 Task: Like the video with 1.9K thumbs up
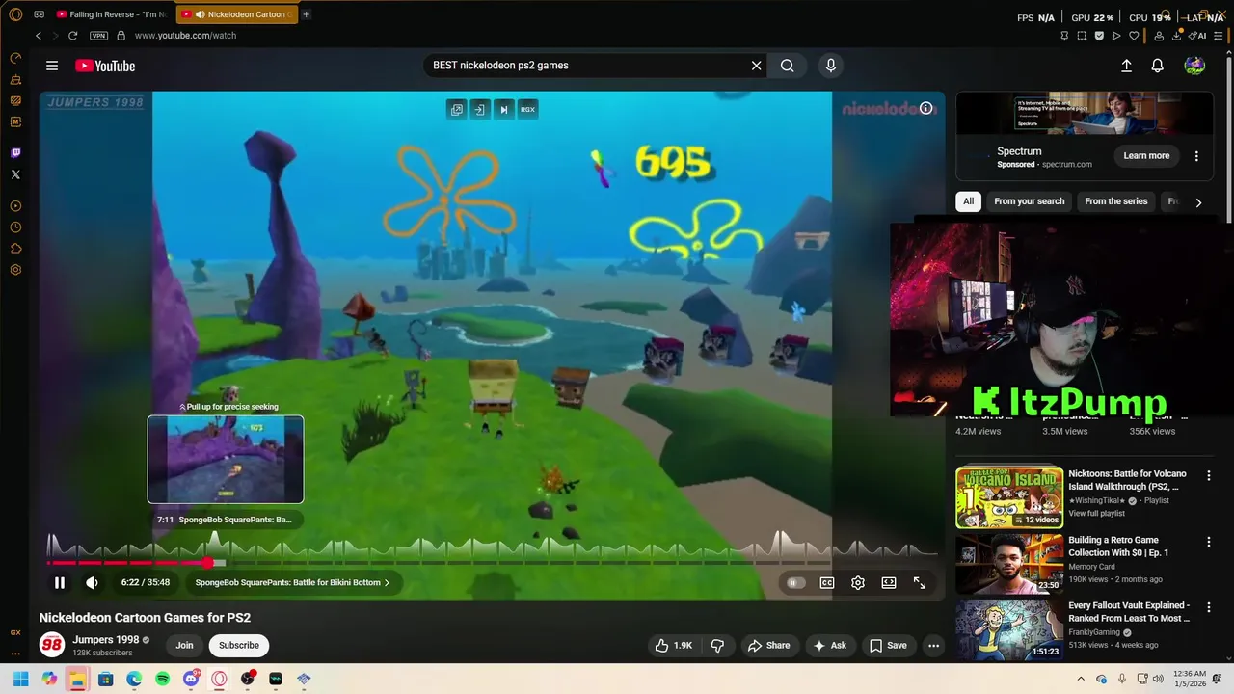click(674, 645)
